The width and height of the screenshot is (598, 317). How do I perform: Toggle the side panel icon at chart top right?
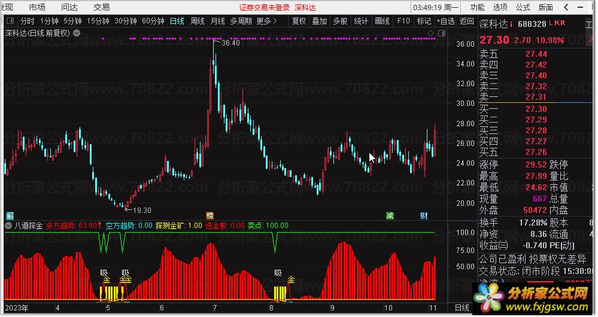click(x=442, y=33)
